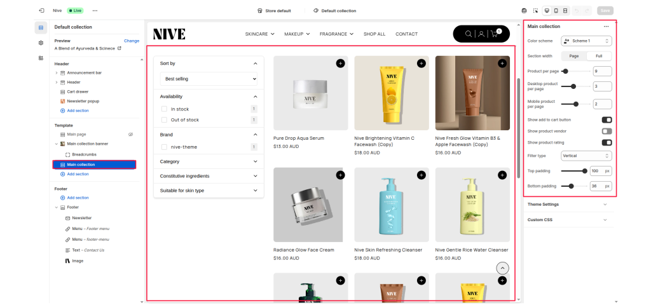Open the SKINCARE navigation menu
The image size is (651, 305).
point(259,34)
